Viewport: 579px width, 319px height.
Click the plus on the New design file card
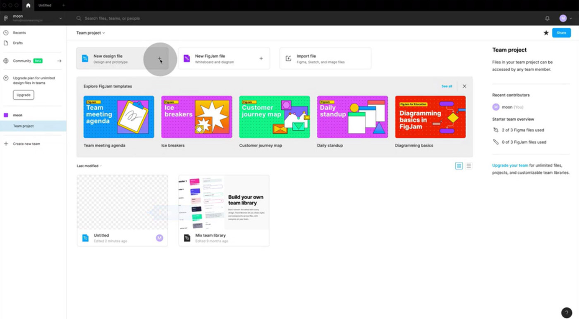[x=160, y=59]
